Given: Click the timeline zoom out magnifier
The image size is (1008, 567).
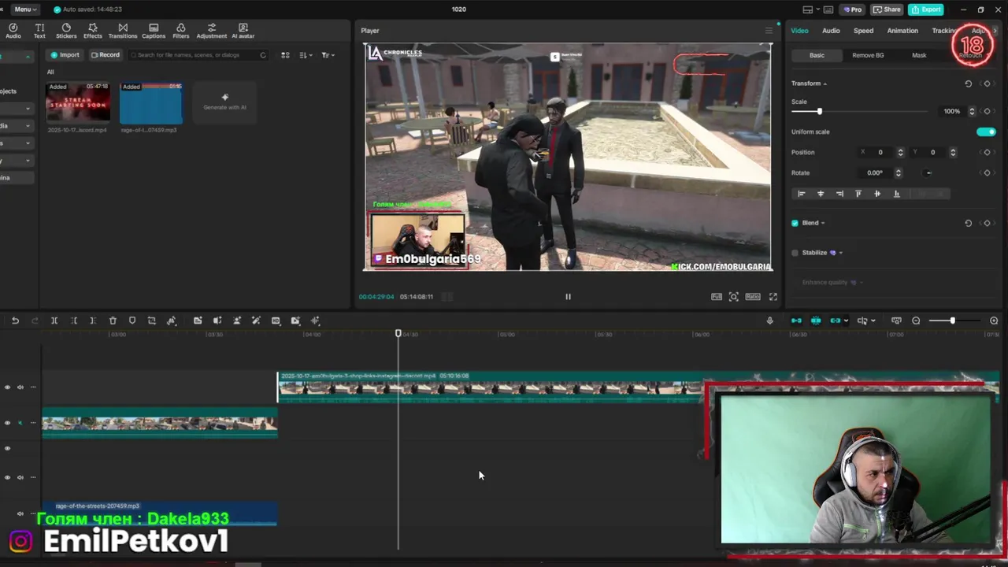Looking at the screenshot, I should [916, 321].
